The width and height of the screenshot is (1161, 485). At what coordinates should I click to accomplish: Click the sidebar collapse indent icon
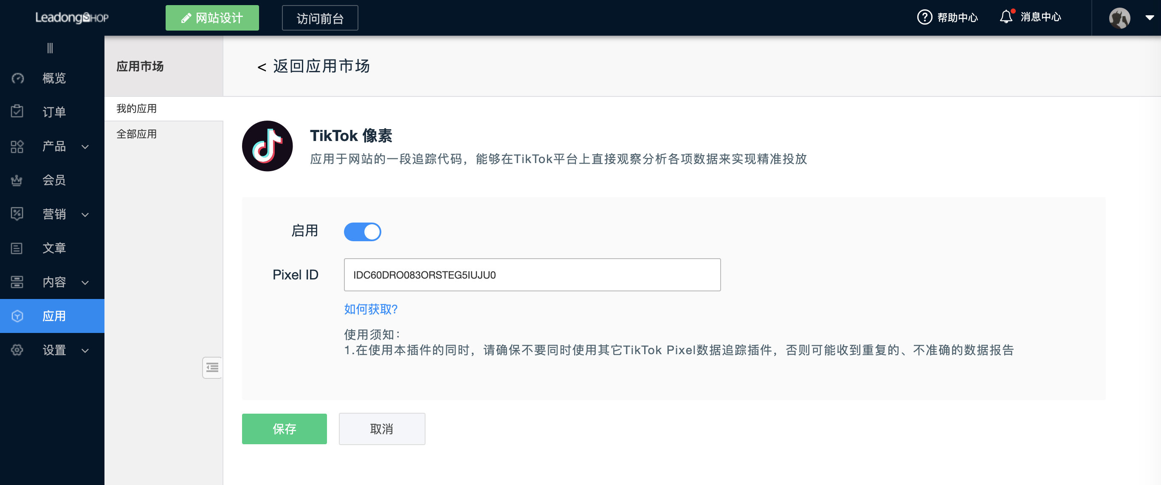[212, 368]
